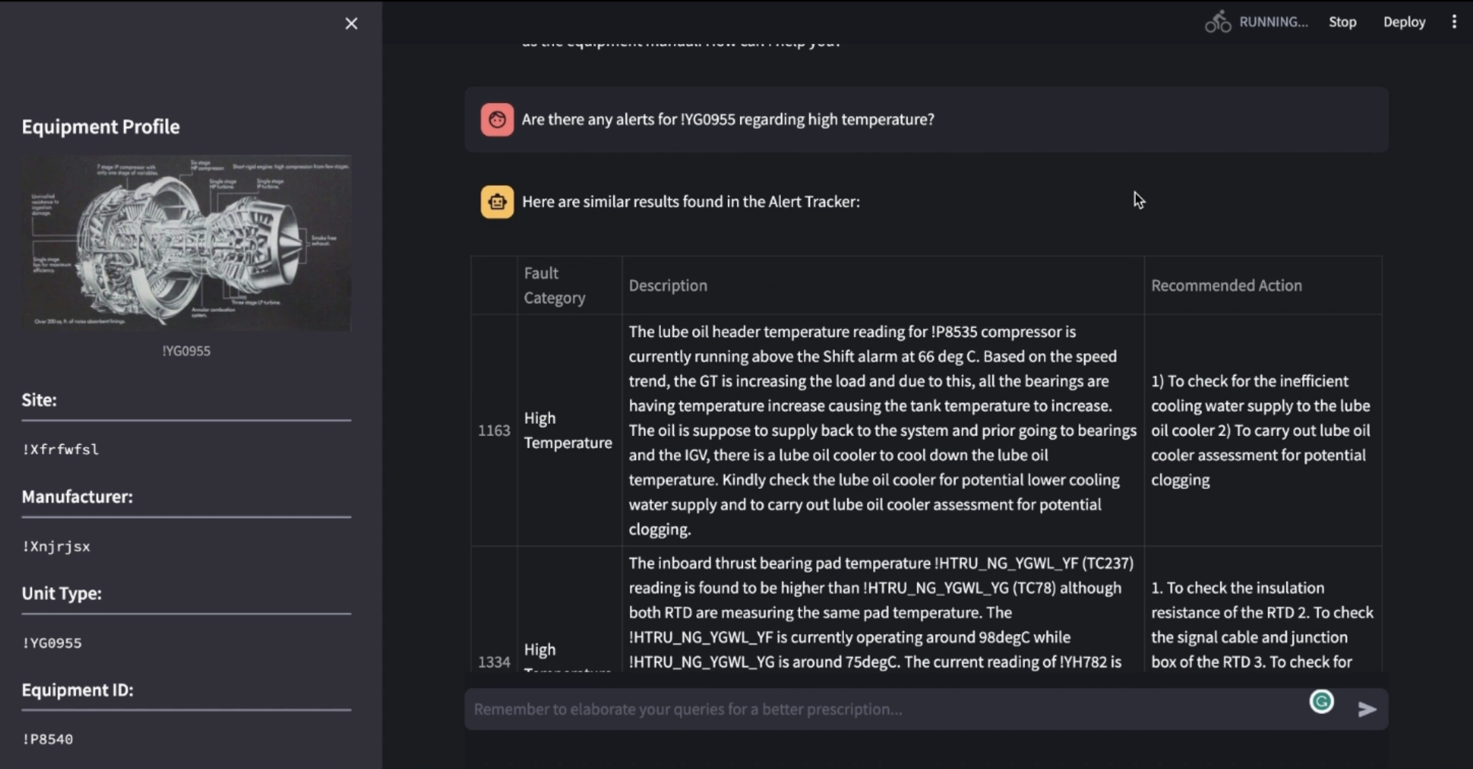The width and height of the screenshot is (1473, 769).
Task: Stop the running app
Action: click(1342, 22)
